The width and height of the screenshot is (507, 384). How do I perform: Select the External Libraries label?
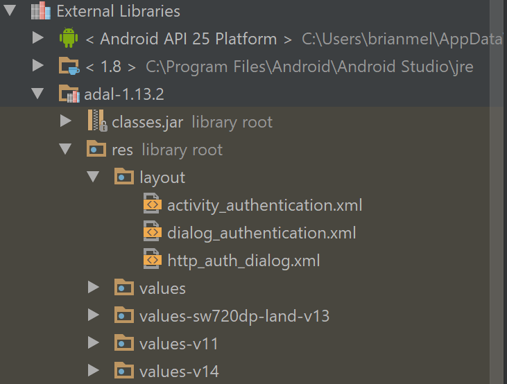click(119, 11)
